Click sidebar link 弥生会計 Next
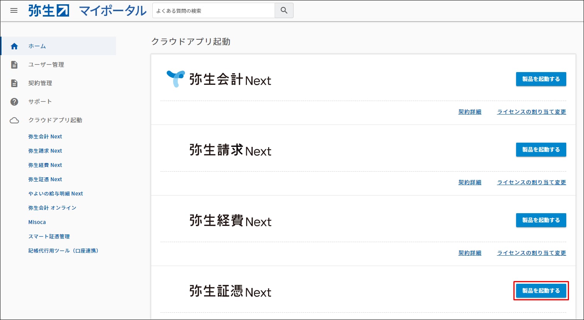 [x=45, y=136]
